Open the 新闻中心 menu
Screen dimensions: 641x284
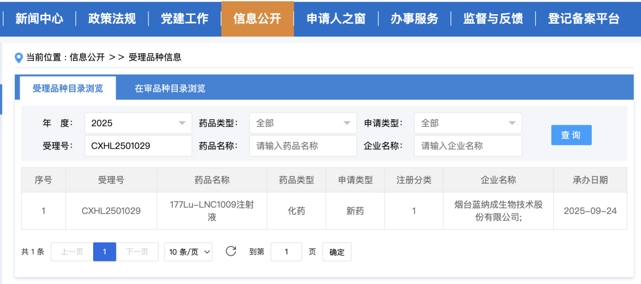(x=39, y=18)
